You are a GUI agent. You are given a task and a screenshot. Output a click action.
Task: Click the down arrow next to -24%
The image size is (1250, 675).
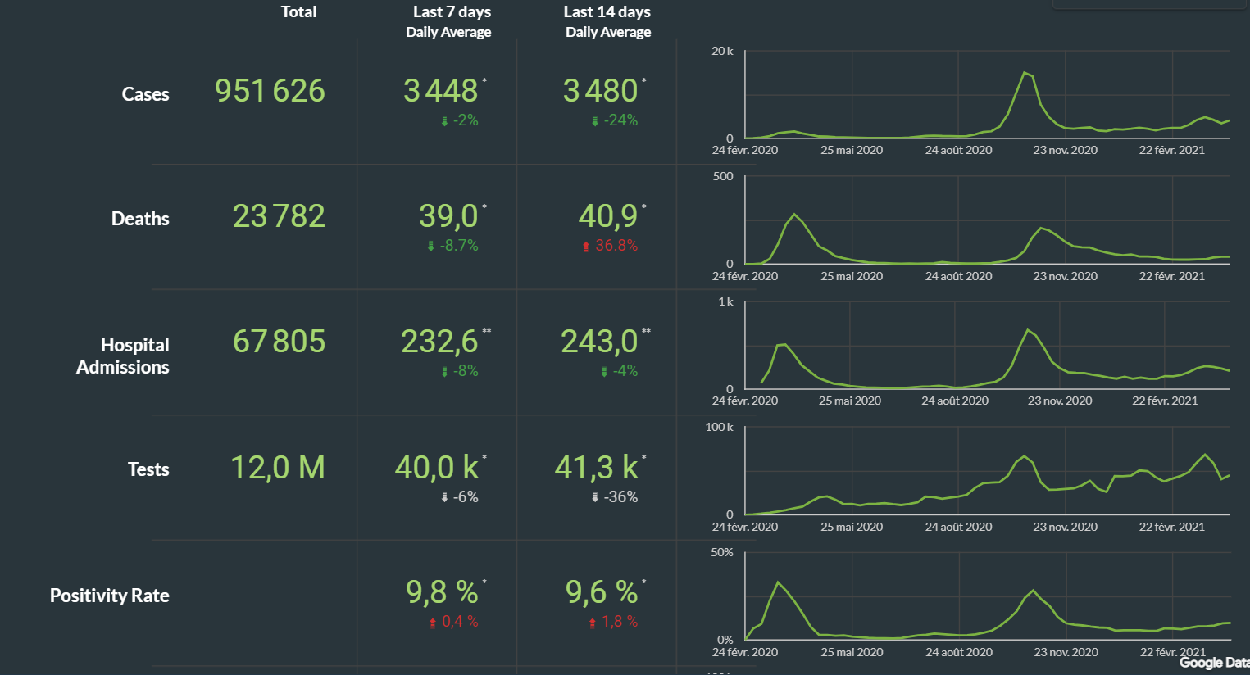point(595,121)
